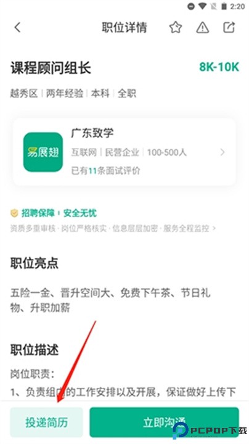Open the 广东致学 company name
This screenshot has width=249, height=444.
[x=92, y=133]
